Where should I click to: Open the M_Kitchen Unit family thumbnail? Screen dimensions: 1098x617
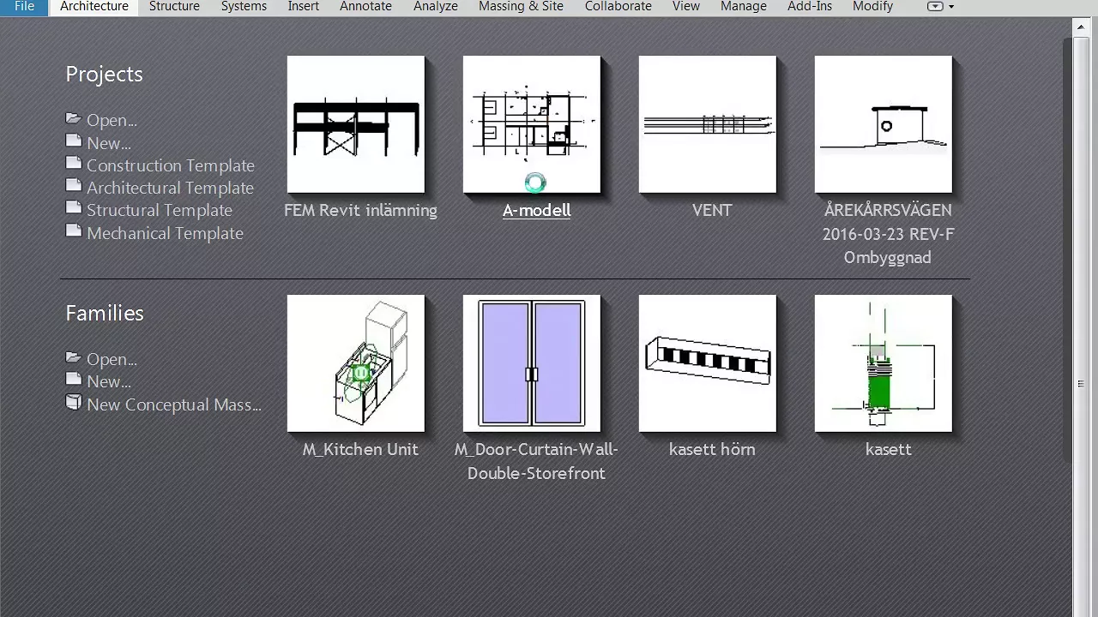pyautogui.click(x=356, y=363)
